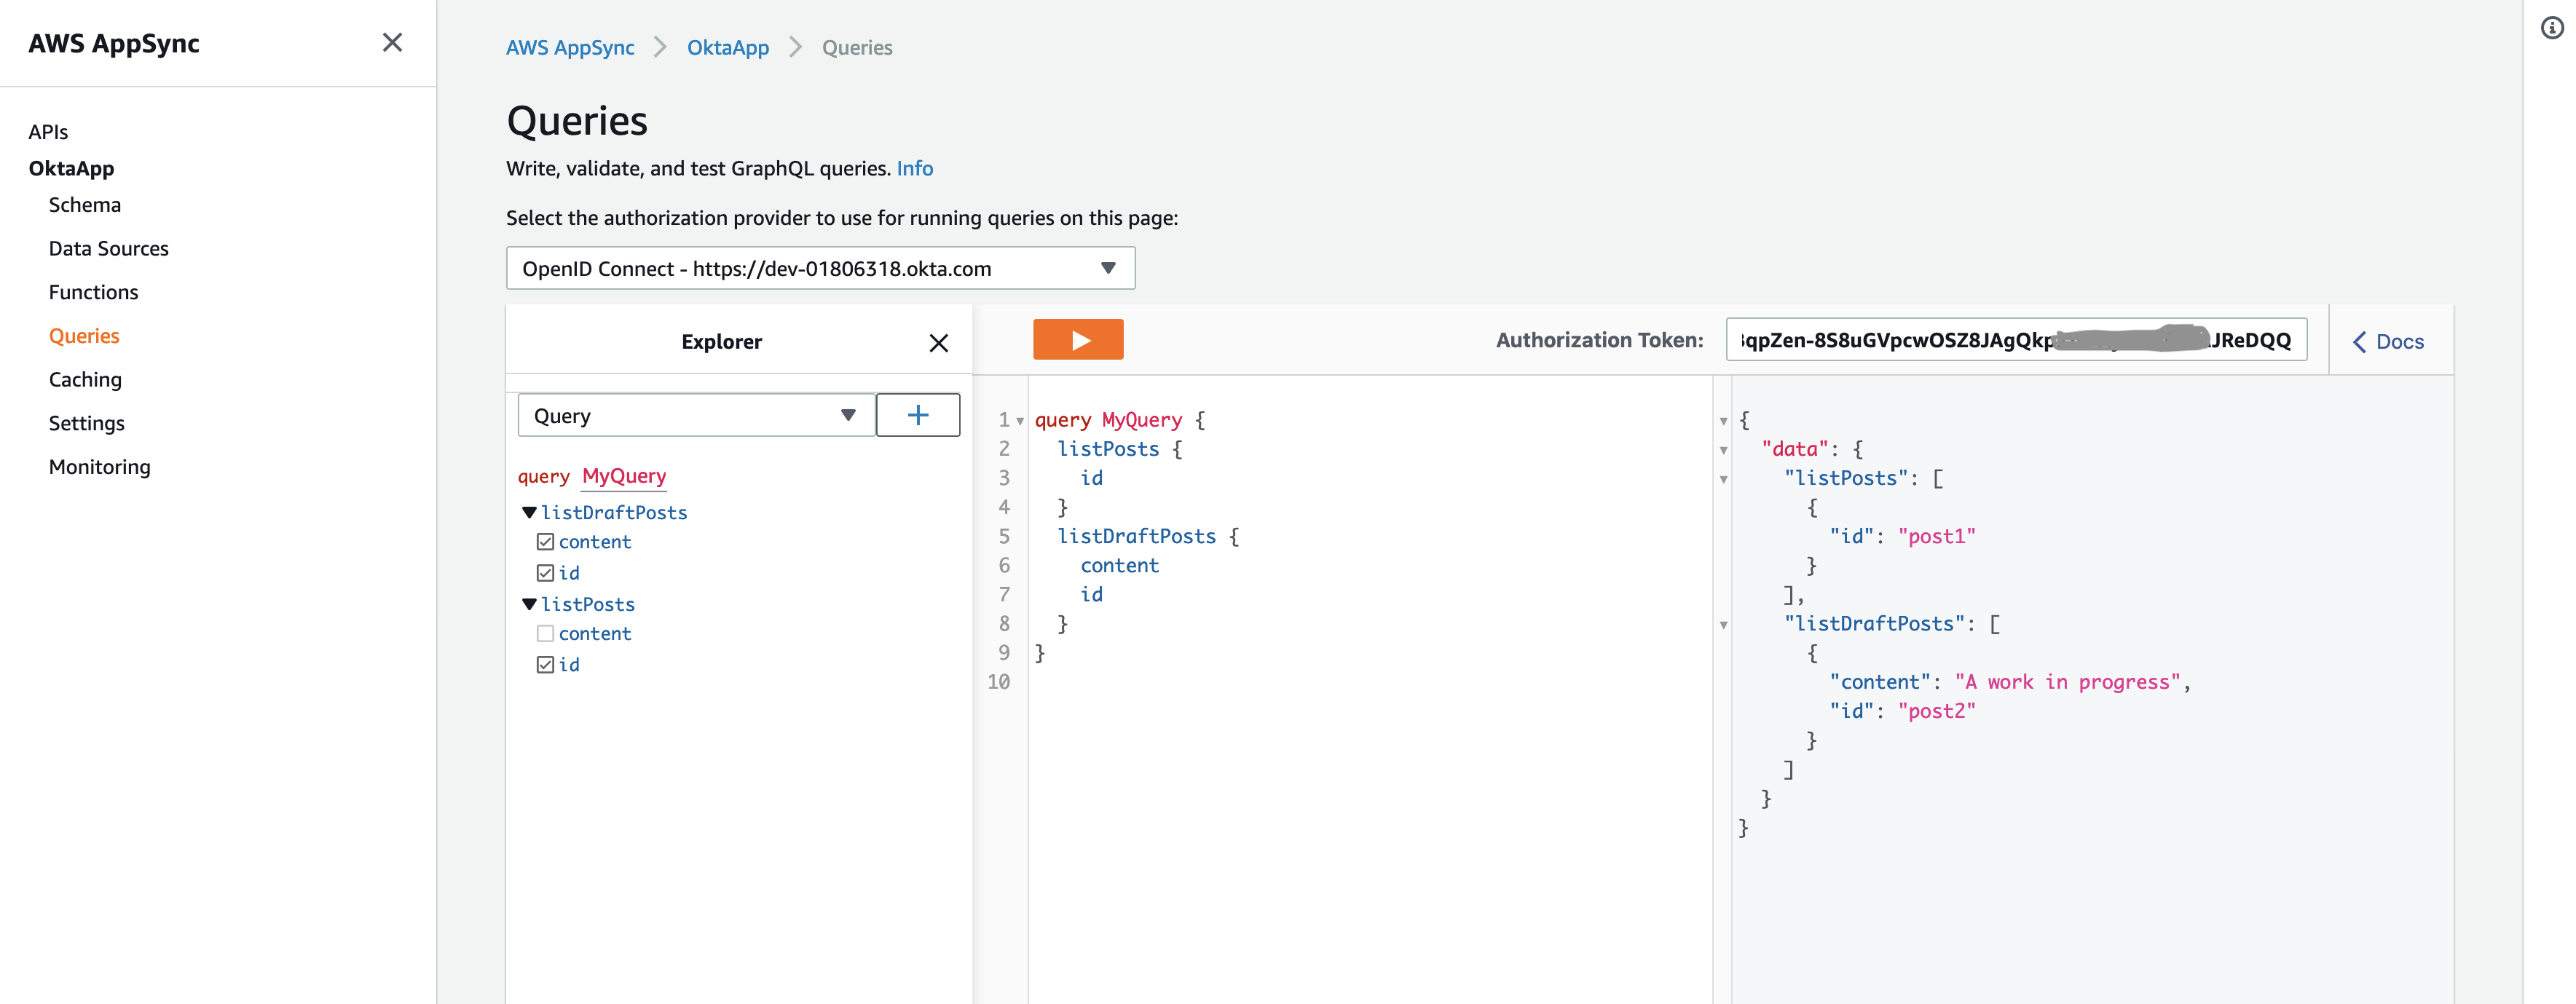Click the Authorization Token input field
Image resolution: width=2576 pixels, height=1004 pixels.
coord(2015,340)
